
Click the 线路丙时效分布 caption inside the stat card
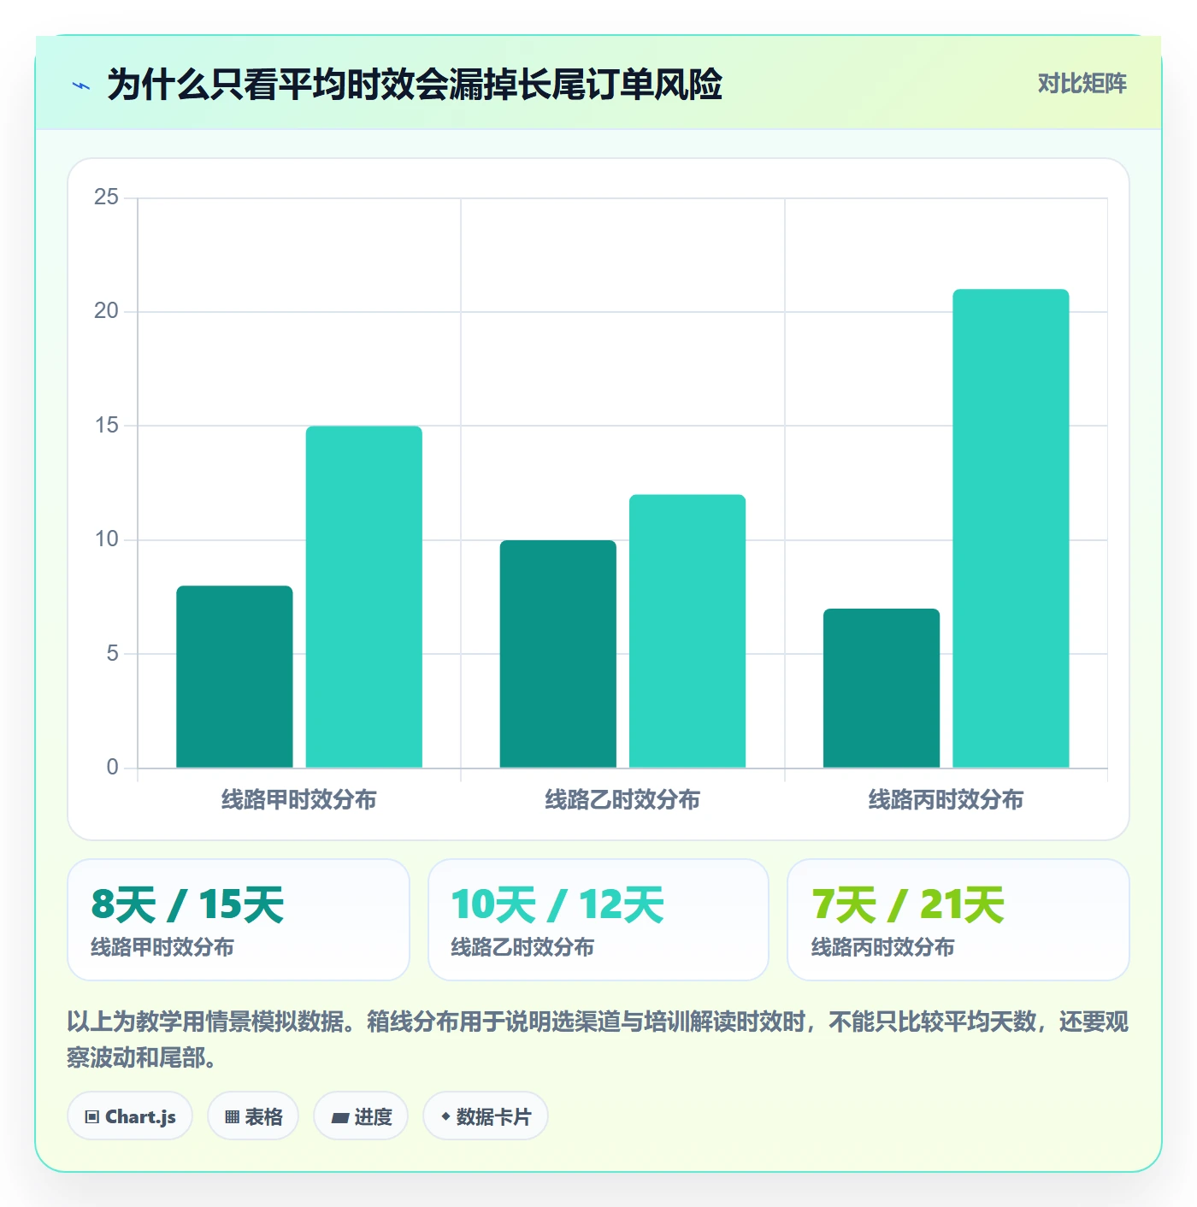(883, 947)
